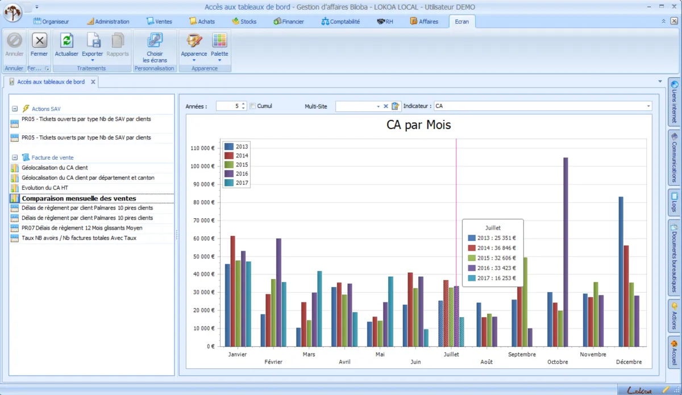Toggle the 2016 series in the legend
Screen dimensions: 682x395
pos(236,174)
